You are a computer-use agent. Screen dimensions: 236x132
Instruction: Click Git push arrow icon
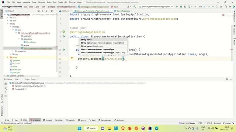click(213, 7)
